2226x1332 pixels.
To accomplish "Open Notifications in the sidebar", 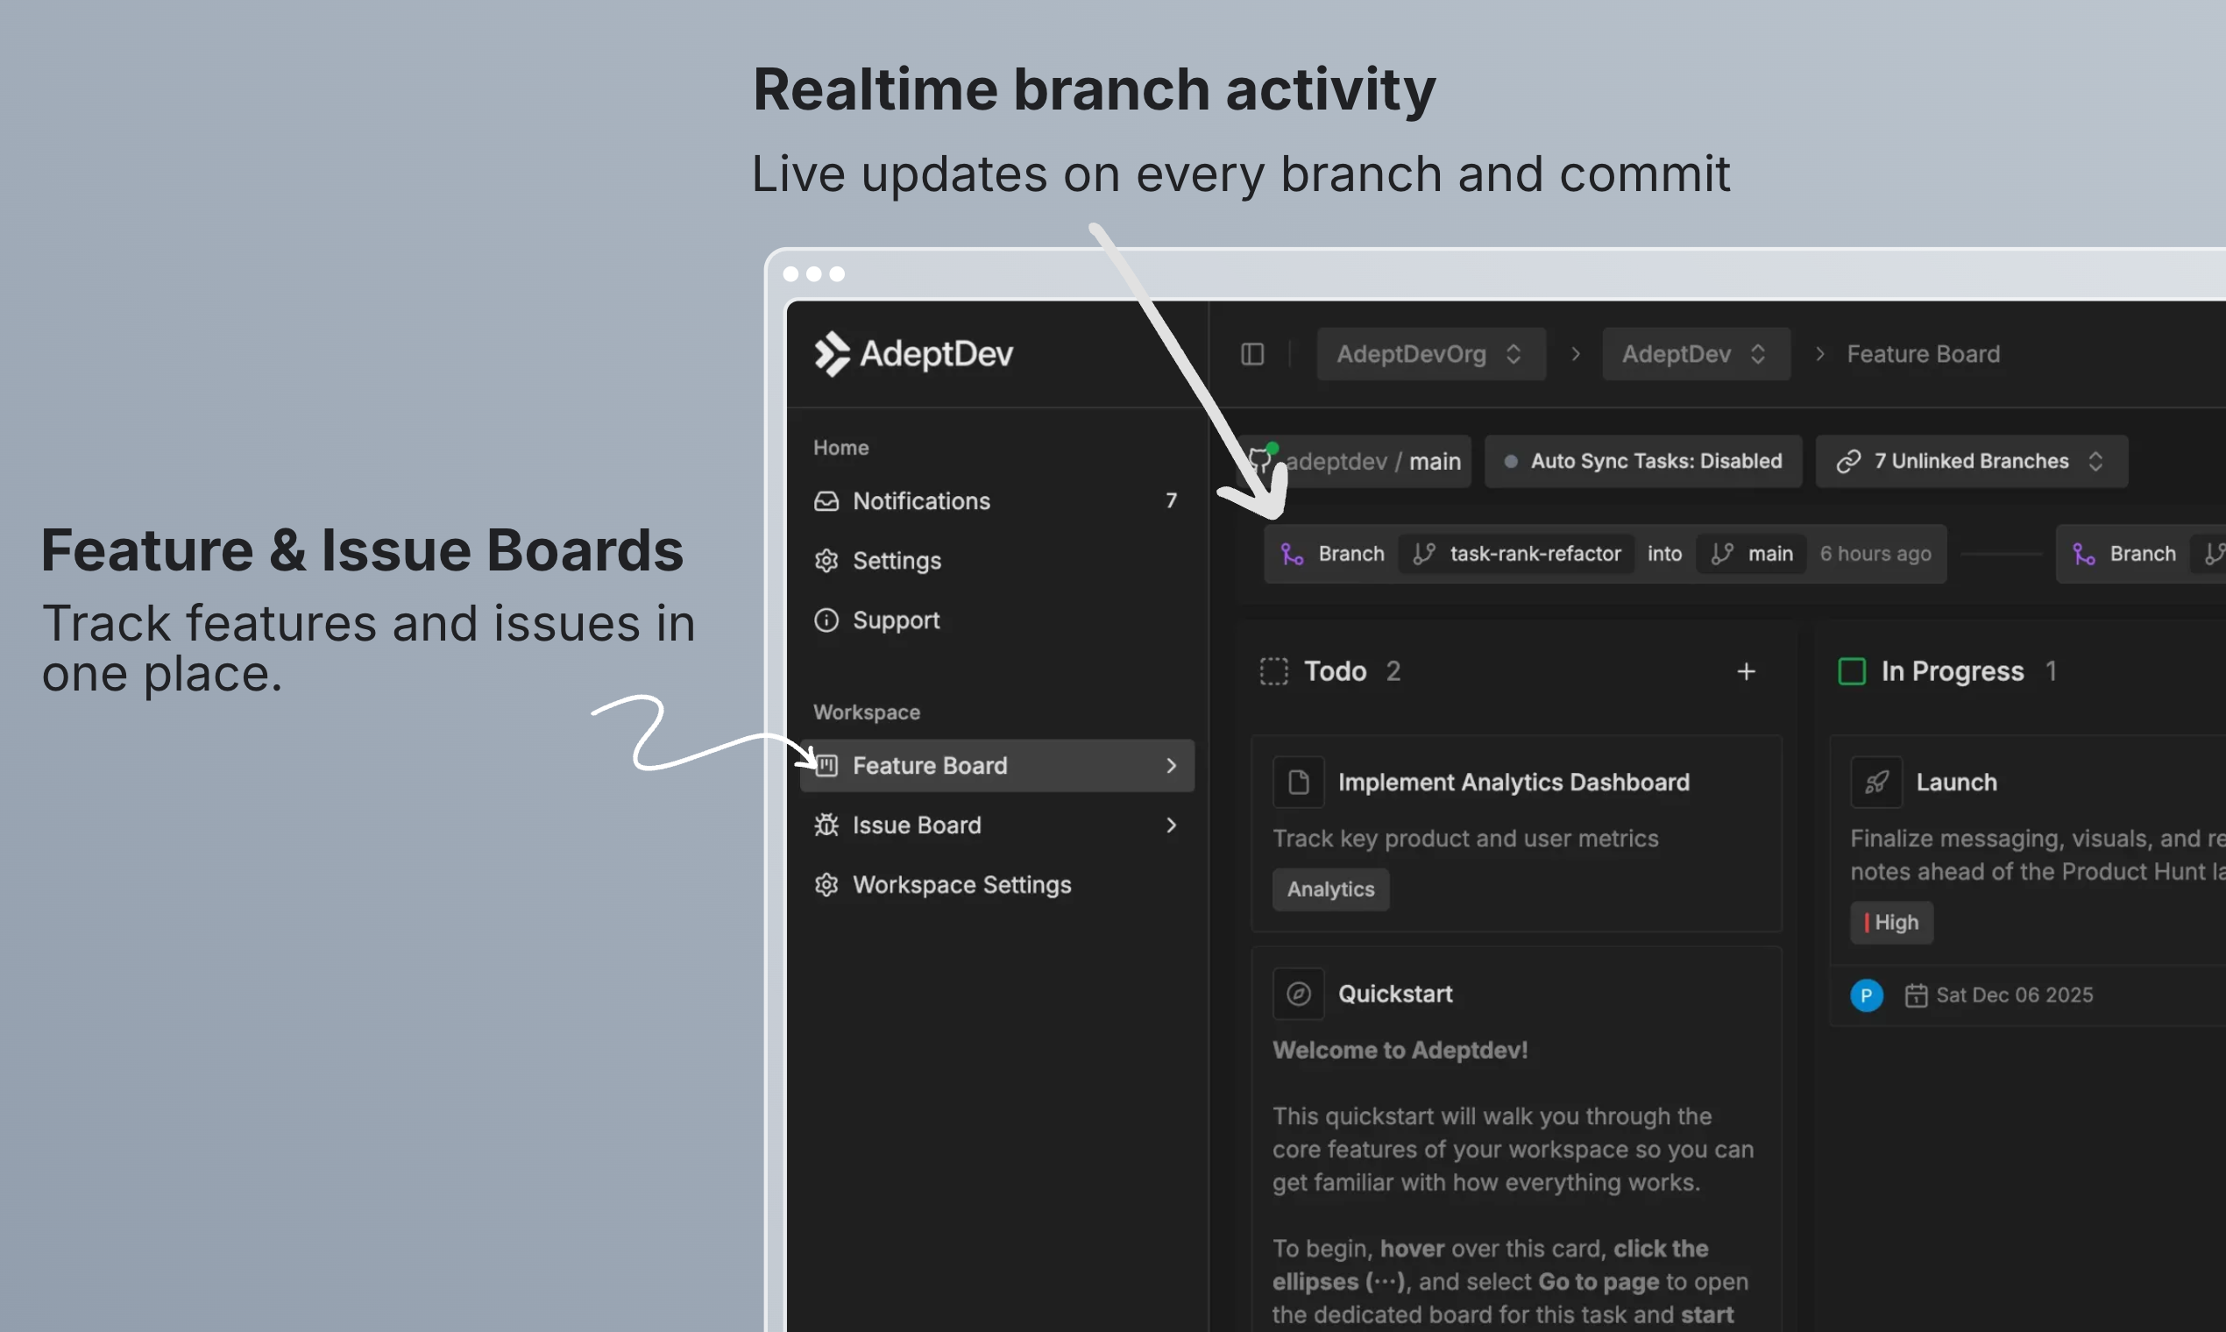I will pos(921,501).
